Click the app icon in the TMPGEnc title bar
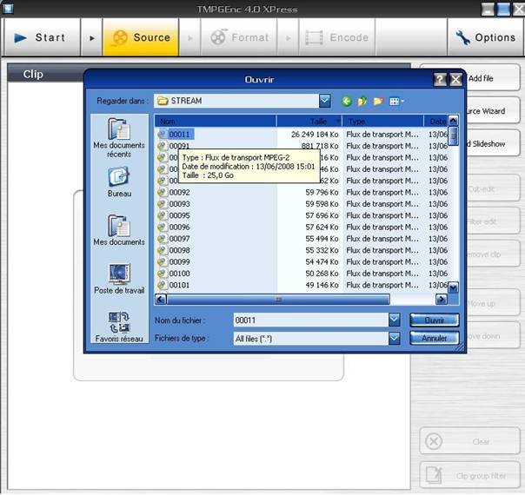Viewport: 525px width, 495px height. tap(8, 8)
